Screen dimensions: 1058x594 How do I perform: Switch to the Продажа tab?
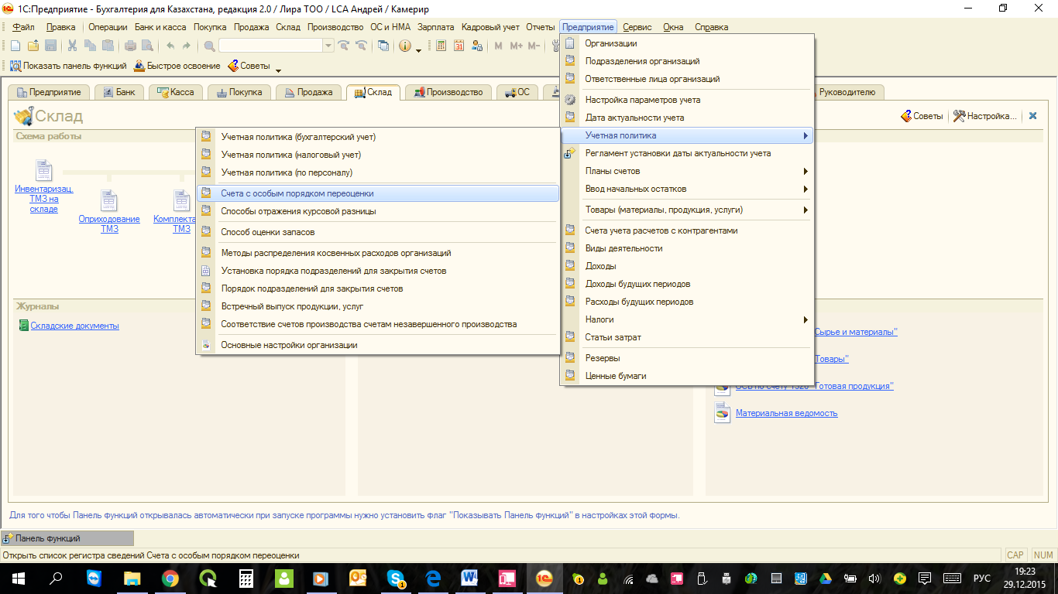(x=309, y=92)
